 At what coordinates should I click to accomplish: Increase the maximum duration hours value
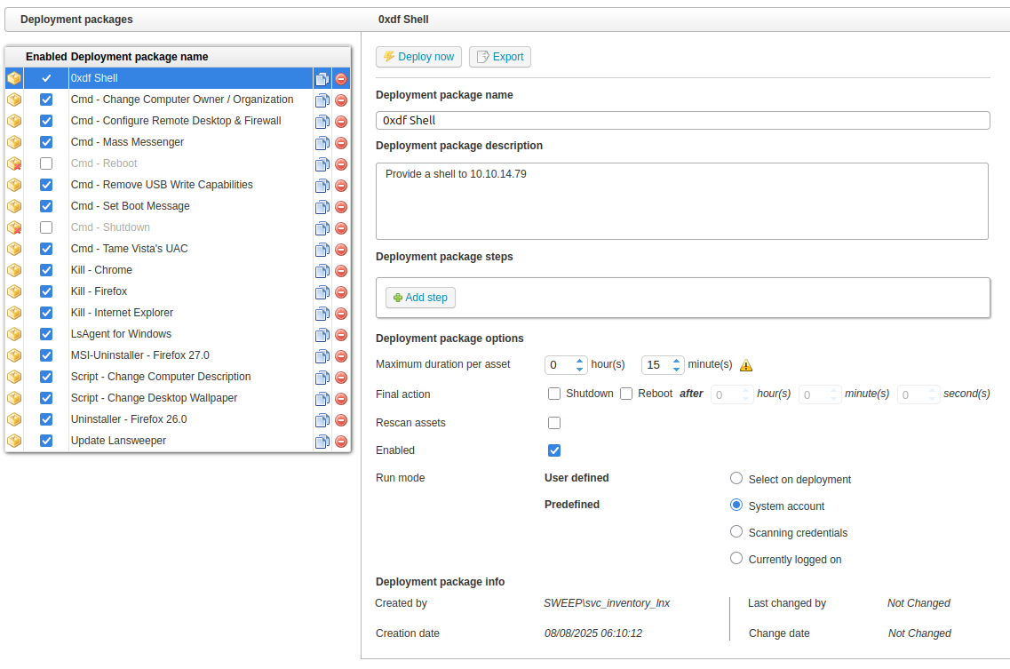580,361
